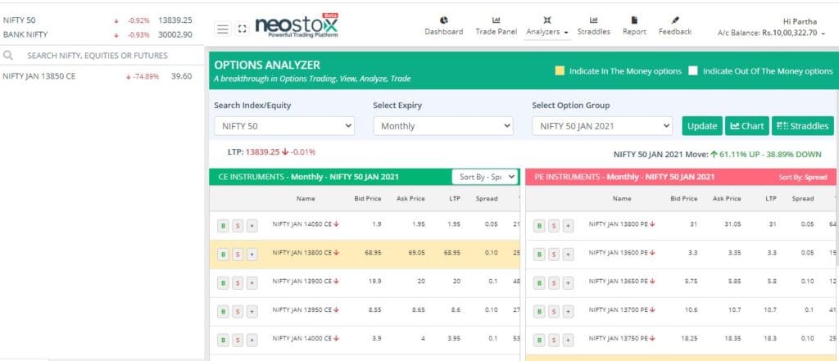839x361 pixels.
Task: Click CE table Bid Price column header
Action: coord(368,198)
